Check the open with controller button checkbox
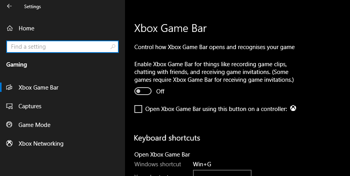Viewport: 350px width, 176px height. point(138,109)
